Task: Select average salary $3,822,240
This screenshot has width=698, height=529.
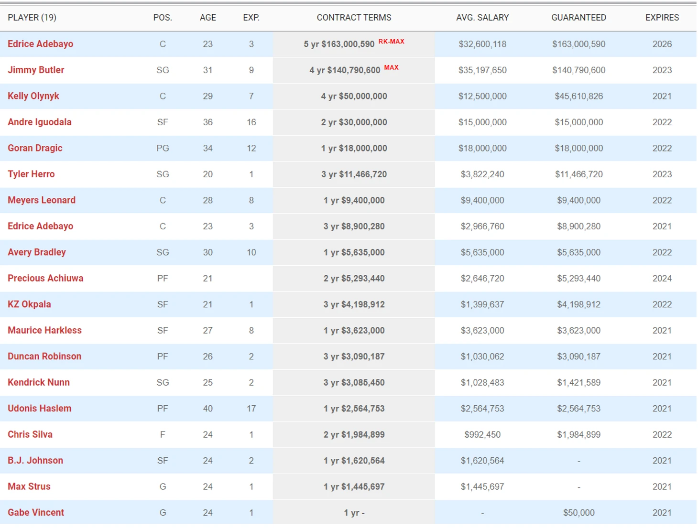Action: tap(482, 174)
